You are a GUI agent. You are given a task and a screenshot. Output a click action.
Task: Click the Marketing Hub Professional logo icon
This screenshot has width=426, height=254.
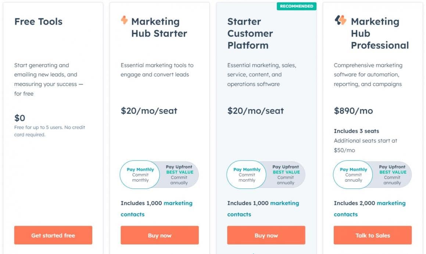click(x=340, y=20)
